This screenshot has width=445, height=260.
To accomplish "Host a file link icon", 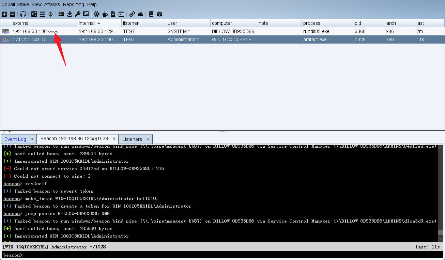I will pyautogui.click(x=132, y=14).
